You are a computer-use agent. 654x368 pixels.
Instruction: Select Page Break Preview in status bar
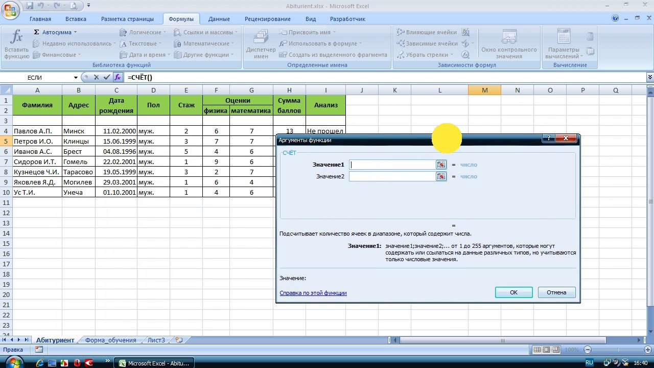[x=556, y=350]
